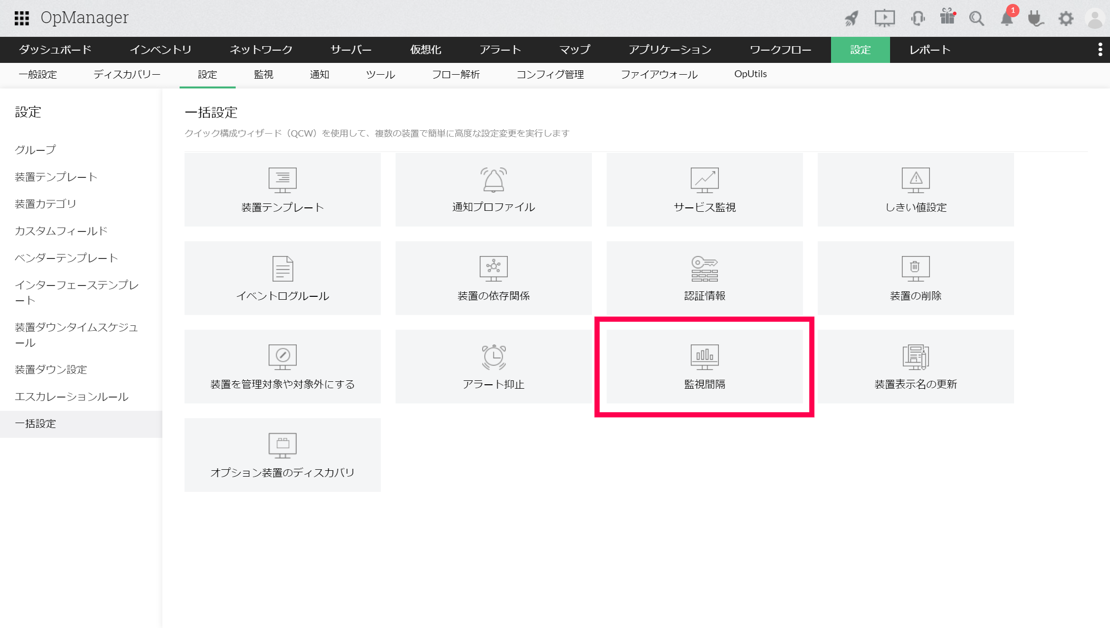Click the magnifier search icon
1110x628 pixels.
(976, 19)
